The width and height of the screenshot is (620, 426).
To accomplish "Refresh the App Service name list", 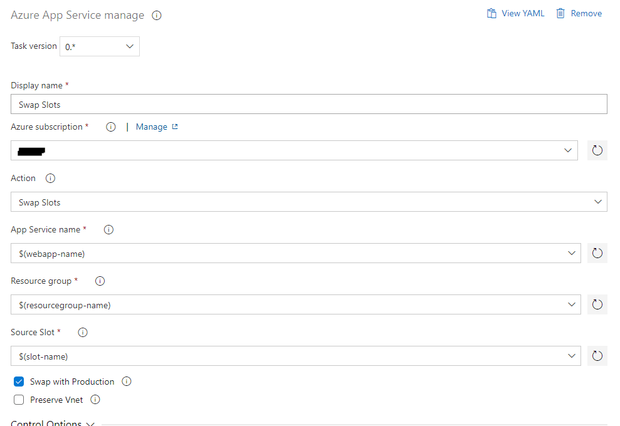I will click(597, 253).
